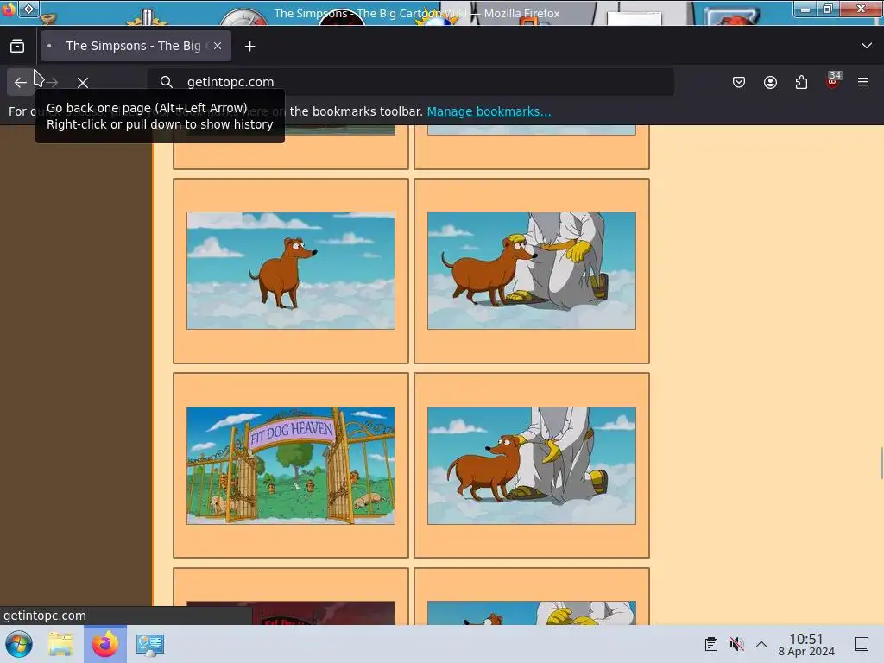Screen dimensions: 884x663
Task: Go back one page in Firefox
Action: click(x=21, y=82)
